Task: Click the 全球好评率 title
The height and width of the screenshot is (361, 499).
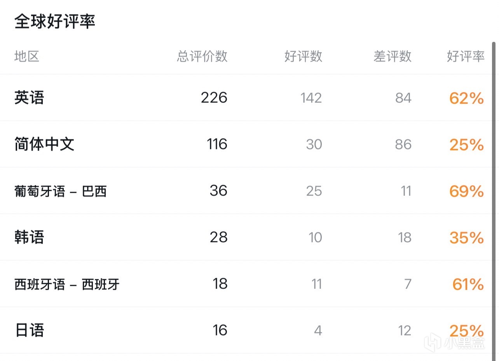Action: 55,22
